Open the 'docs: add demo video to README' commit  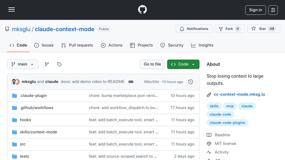[93, 82]
